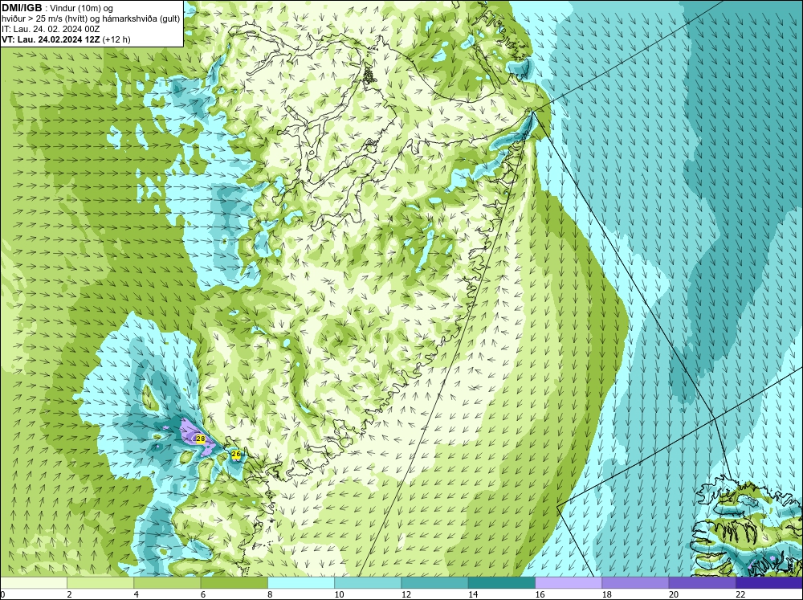Click the scale label 12
Image resolution: width=803 pixels, height=600 pixels.
coord(406,594)
